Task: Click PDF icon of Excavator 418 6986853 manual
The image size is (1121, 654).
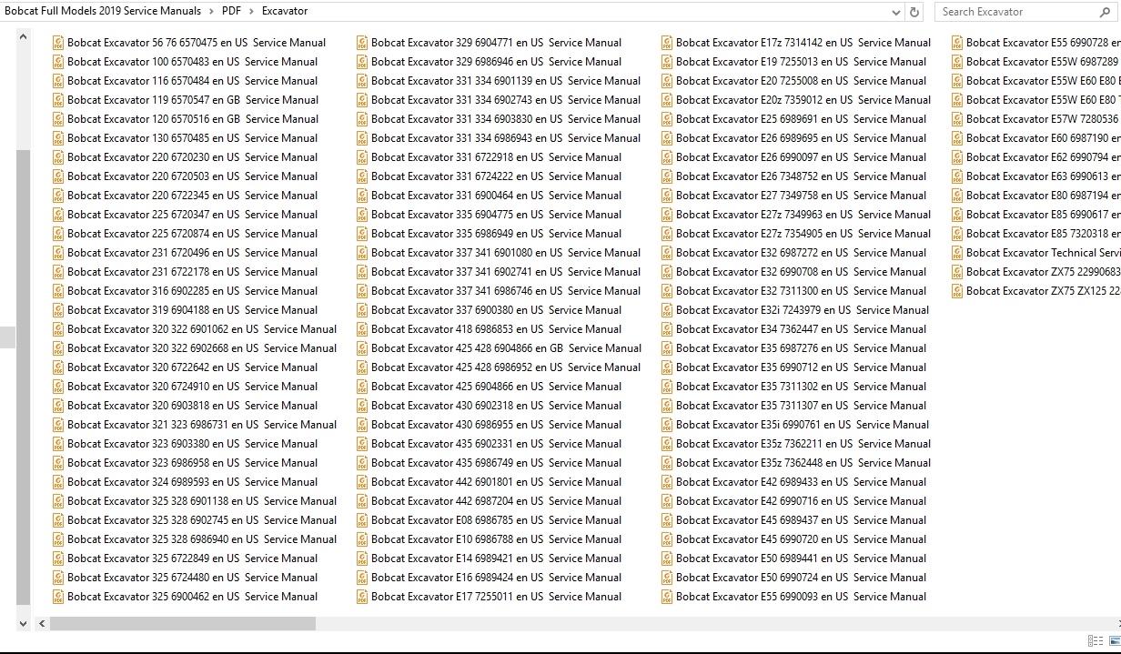Action: [362, 329]
